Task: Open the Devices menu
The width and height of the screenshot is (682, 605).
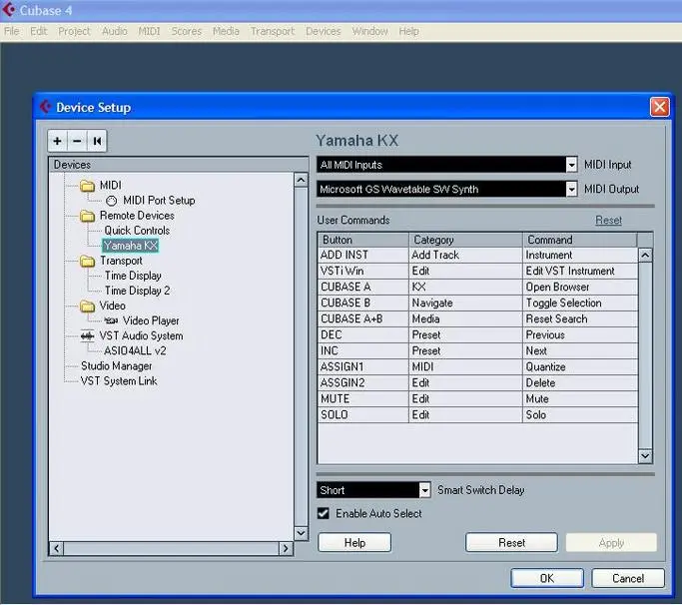Action: pyautogui.click(x=324, y=31)
